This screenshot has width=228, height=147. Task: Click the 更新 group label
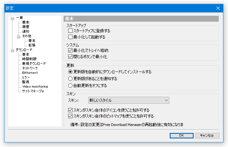coord(71,66)
